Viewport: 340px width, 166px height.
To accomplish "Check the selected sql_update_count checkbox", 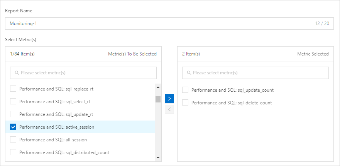I will tap(185, 90).
